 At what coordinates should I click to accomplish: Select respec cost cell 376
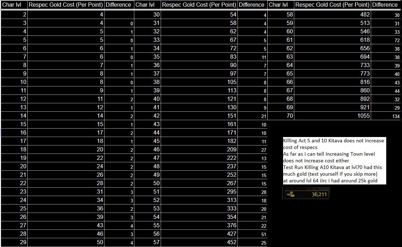[x=199, y=225]
